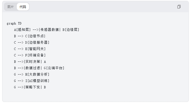This screenshot has width=191, height=103.
Task: Click the E[智能网关] code line
Action: tap(30, 49)
